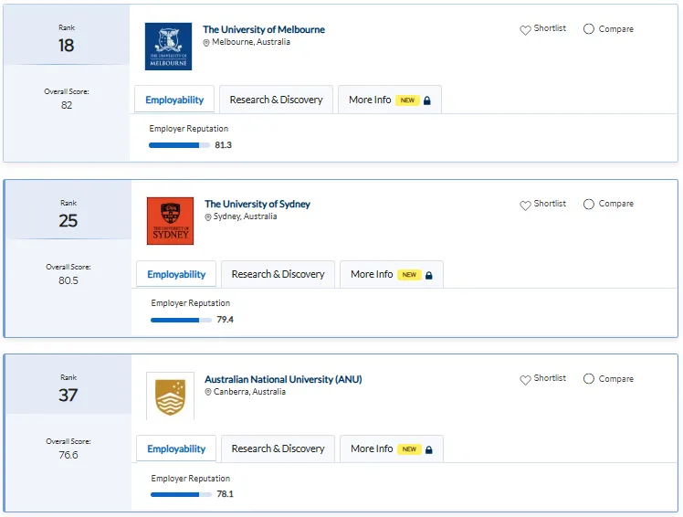Open Australian National University (ANU) link

tap(283, 379)
